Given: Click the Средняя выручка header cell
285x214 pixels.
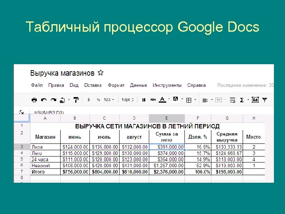Looking at the screenshot, I should (x=227, y=137).
